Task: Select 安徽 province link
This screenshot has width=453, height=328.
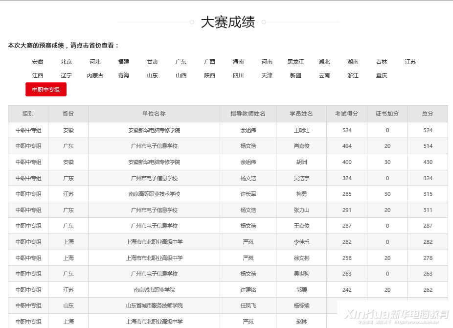Action: tap(38, 62)
